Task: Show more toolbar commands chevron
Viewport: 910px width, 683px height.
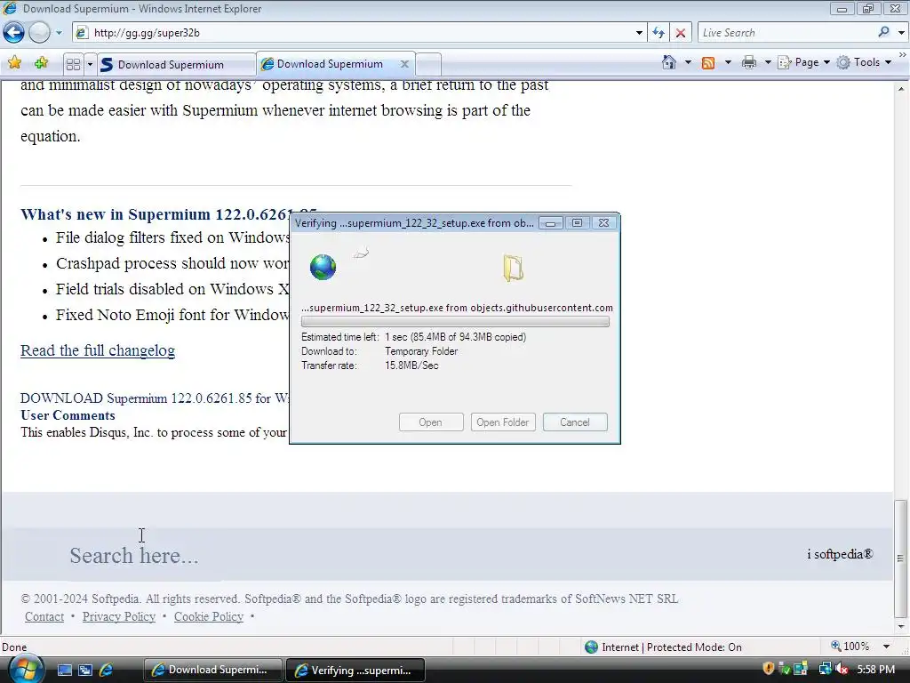Action: (903, 54)
